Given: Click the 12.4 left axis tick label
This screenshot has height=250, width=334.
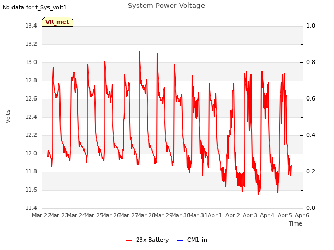Looking at the screenshot, I should point(31,117).
